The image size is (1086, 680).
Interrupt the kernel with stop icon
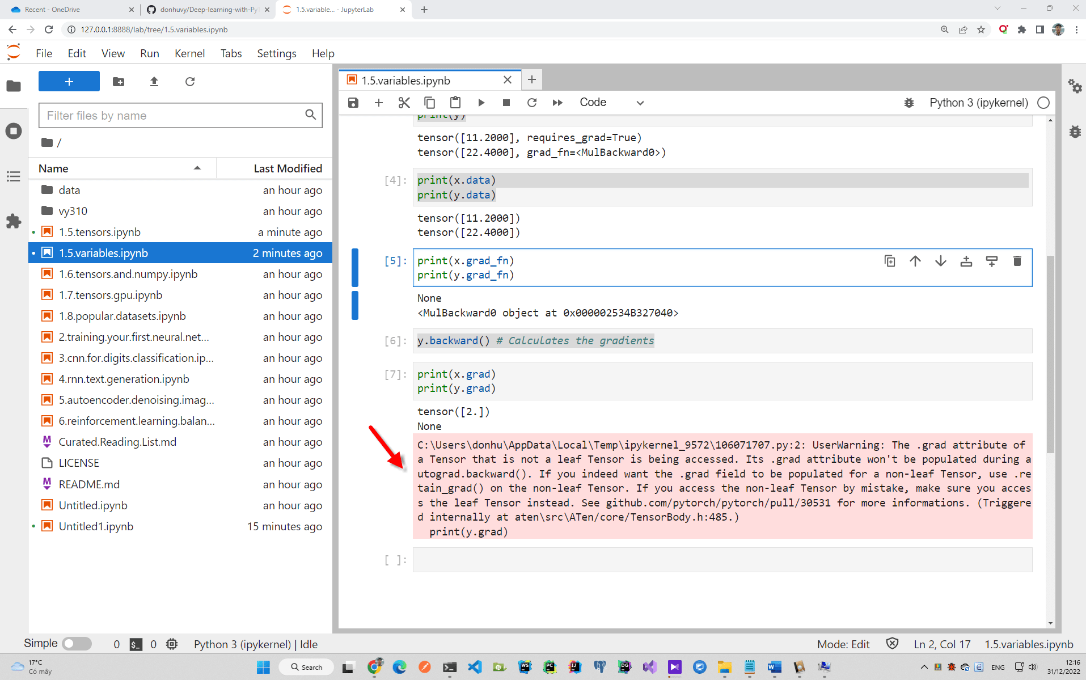(506, 103)
